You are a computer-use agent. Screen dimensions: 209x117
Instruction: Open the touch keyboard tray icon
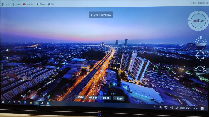[x=182, y=108]
